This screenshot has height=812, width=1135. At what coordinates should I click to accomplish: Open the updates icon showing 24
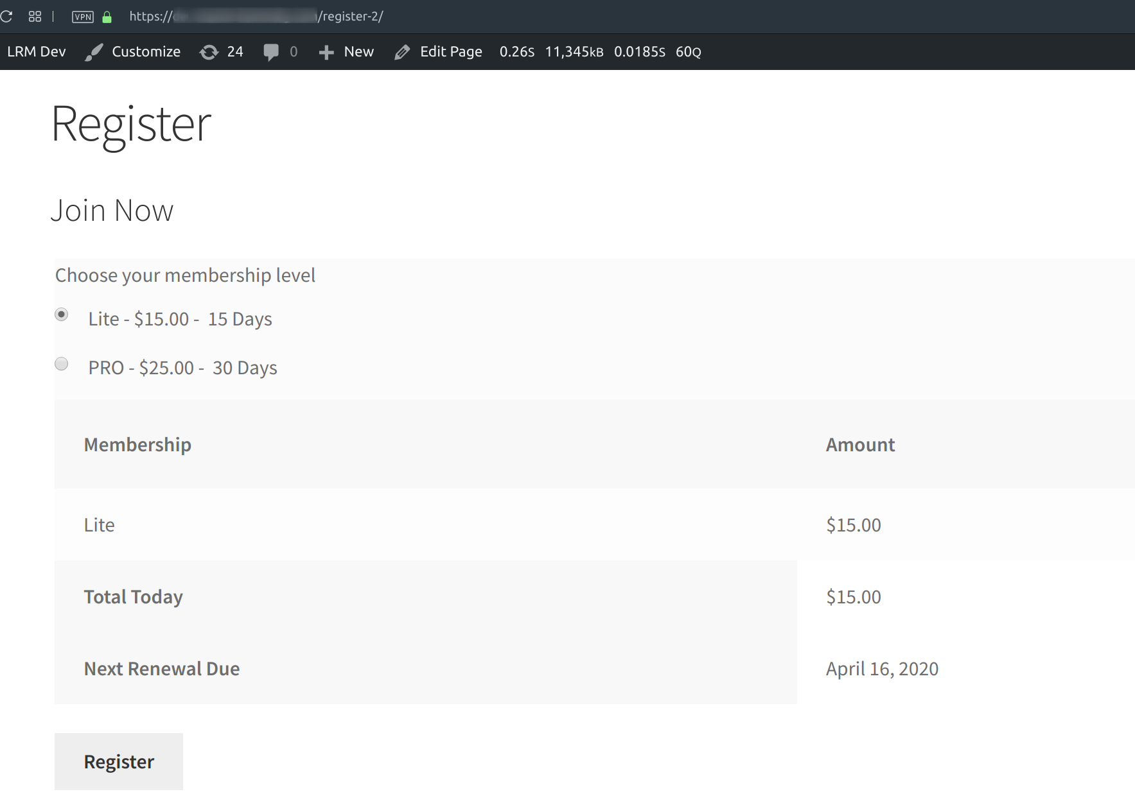(211, 51)
